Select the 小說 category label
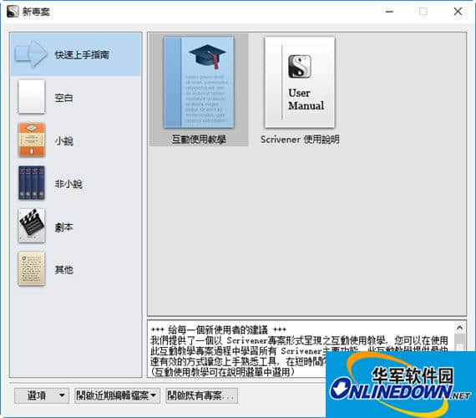 point(63,140)
